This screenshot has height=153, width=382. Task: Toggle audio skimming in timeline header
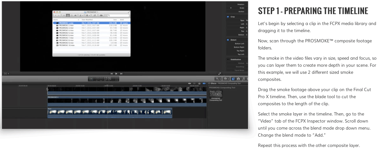pos(194,83)
